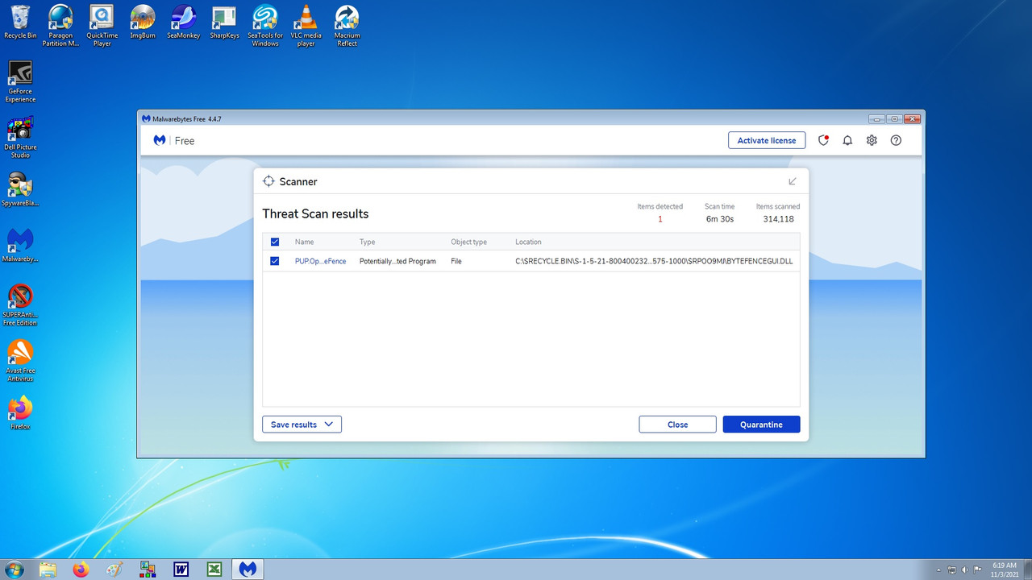
Task: Open Firefox from the taskbar
Action: pos(81,570)
